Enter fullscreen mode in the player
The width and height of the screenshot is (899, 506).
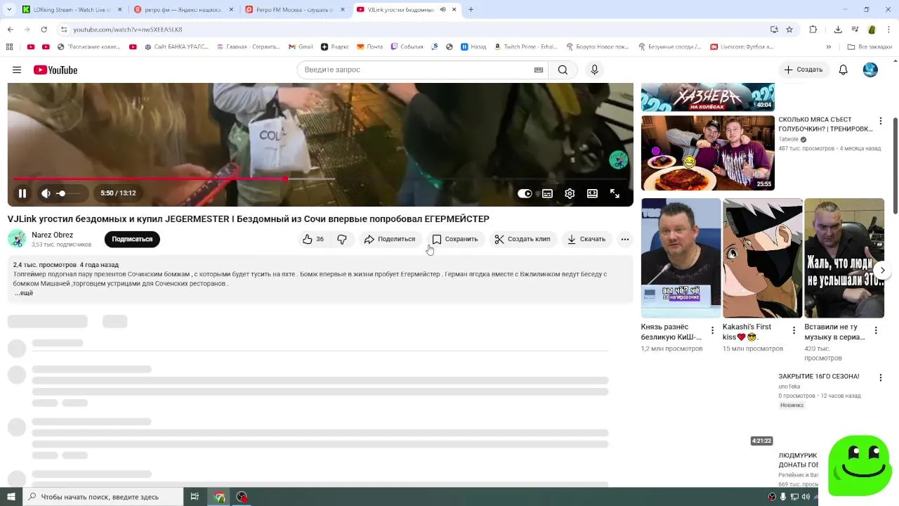(615, 193)
